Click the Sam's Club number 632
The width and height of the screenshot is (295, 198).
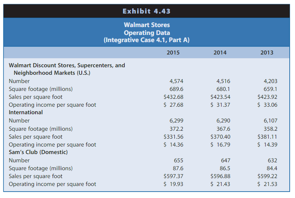(272, 160)
